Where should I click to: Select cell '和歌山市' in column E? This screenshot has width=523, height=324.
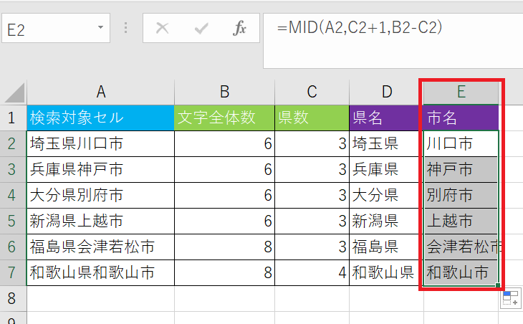(461, 272)
